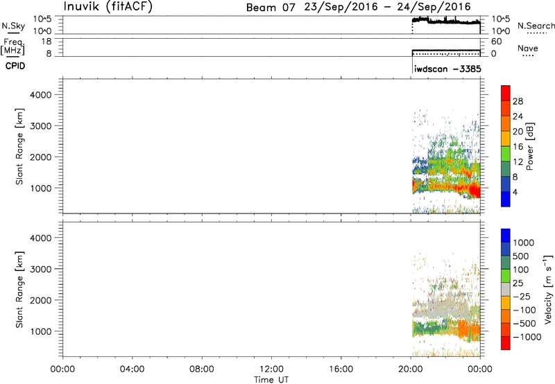
Task: Click the 'CPID' row label
Action: point(15,66)
